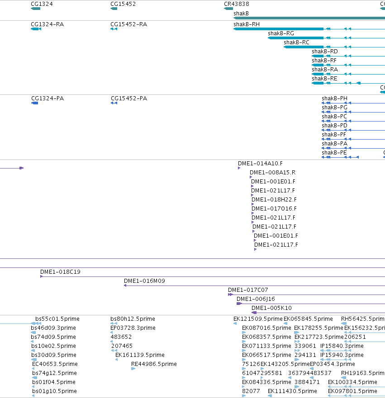Select the 339061 feature label
385x398 pixels.
pos(305,346)
